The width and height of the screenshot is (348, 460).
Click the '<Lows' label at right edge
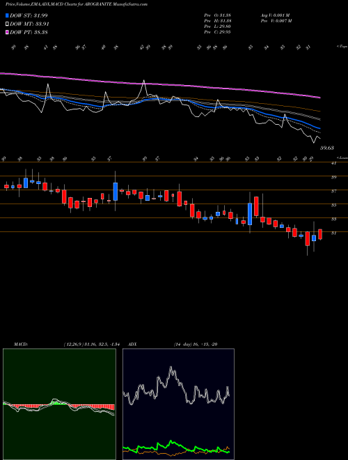342,158
